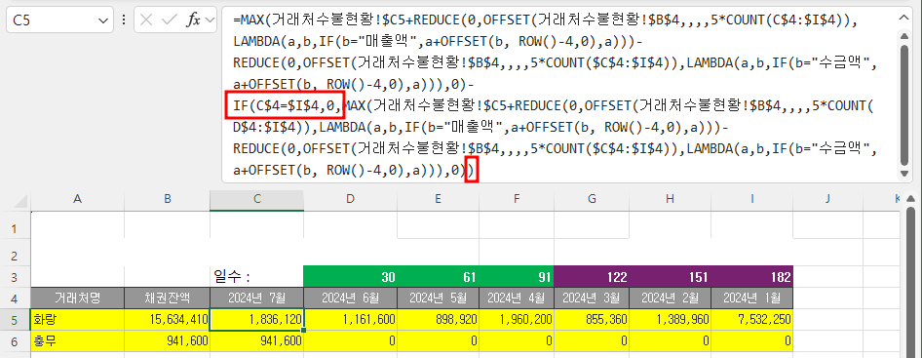Click the cell with 855,360
The image size is (922, 358).
pos(591,320)
